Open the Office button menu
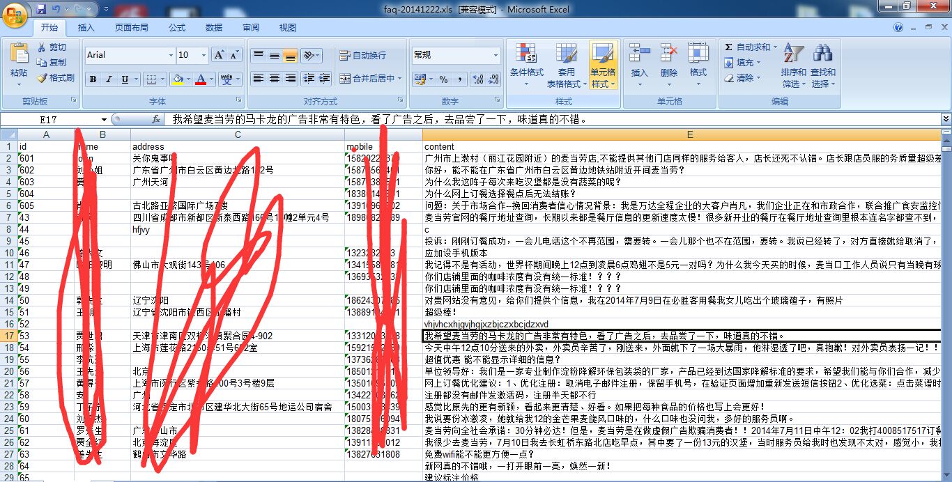Image resolution: width=952 pixels, height=482 pixels. click(15, 14)
